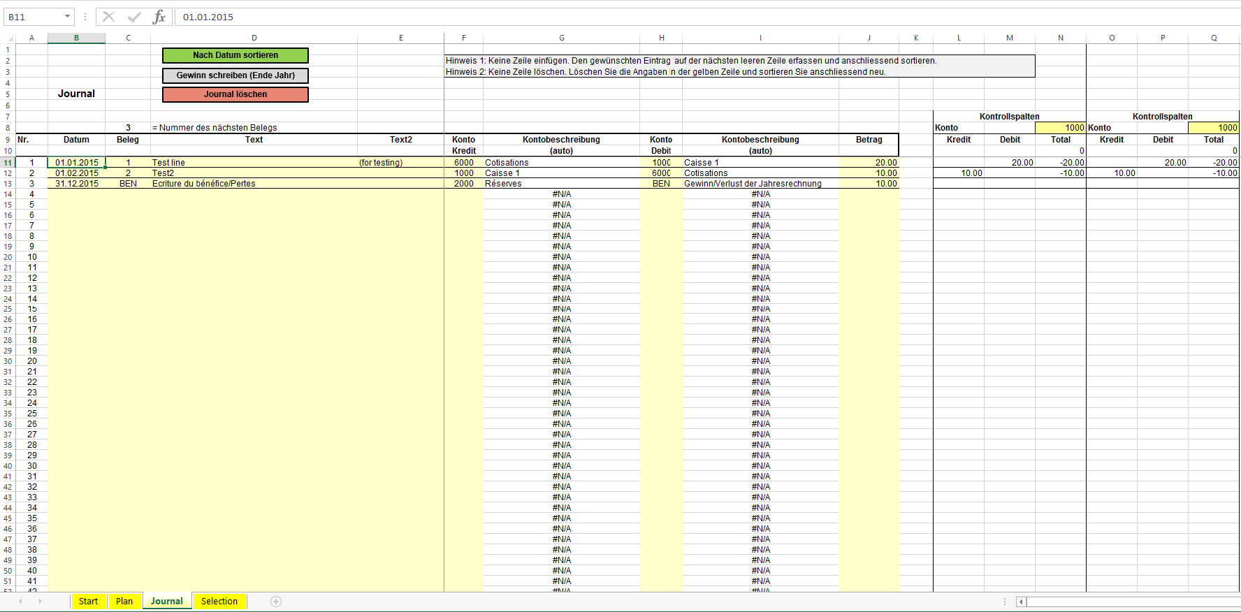Switch to the Plan sheet tab
1241x612 pixels.
click(x=124, y=601)
